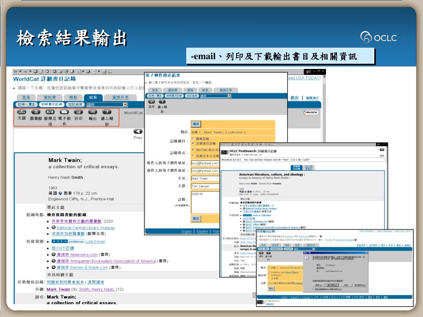Click globe icon beside National Central Library Webpac
Image resolution: width=423 pixels, height=317 pixels.
(53, 227)
